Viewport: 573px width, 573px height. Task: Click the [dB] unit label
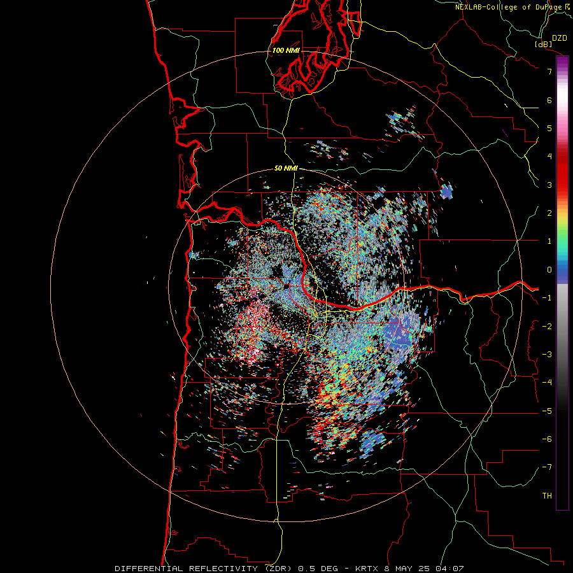click(544, 44)
